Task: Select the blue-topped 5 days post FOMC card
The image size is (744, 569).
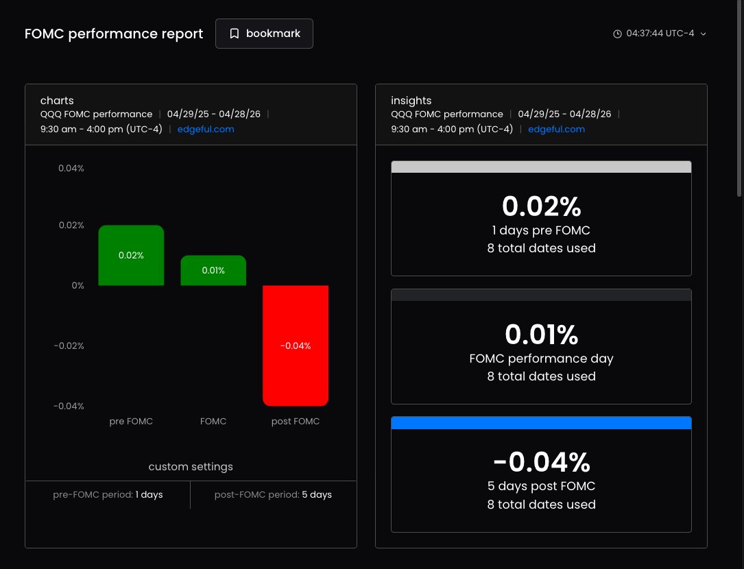Action: point(541,474)
